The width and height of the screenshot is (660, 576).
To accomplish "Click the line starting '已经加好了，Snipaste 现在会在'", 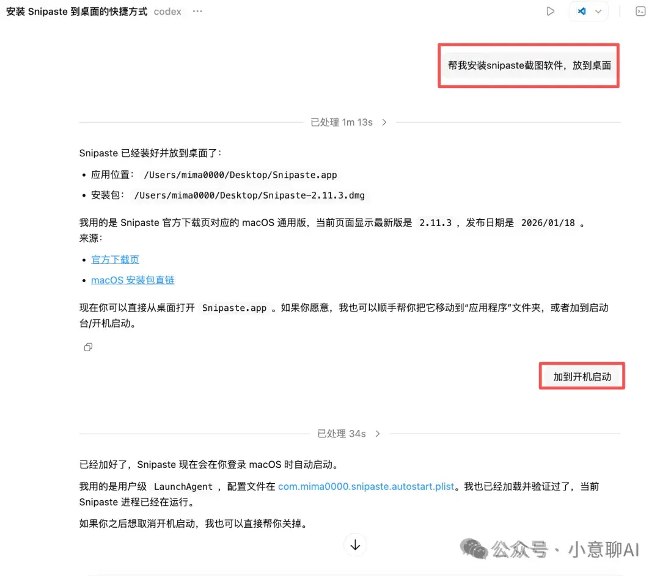I will 209,464.
